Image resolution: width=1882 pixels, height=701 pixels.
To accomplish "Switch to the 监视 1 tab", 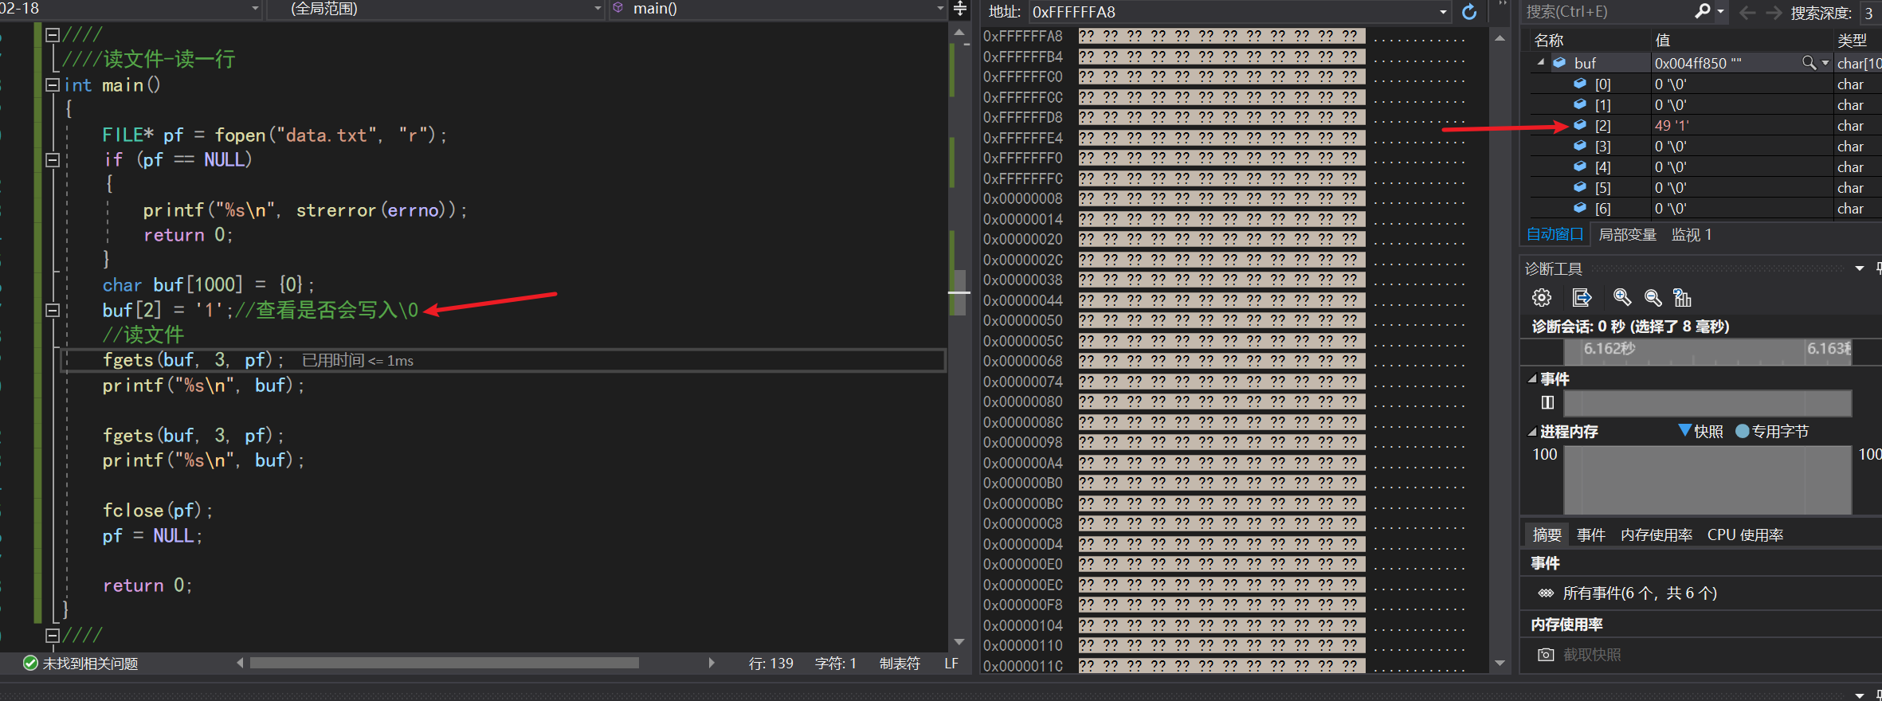I will [1692, 234].
